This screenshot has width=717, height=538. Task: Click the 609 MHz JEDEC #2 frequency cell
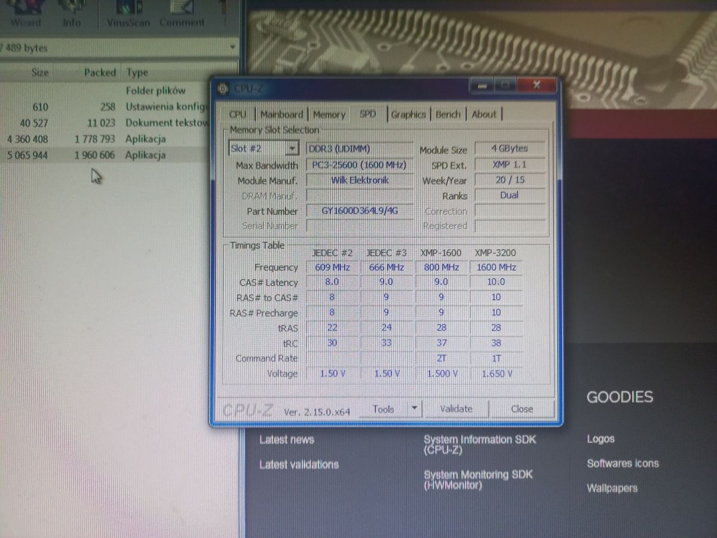332,267
